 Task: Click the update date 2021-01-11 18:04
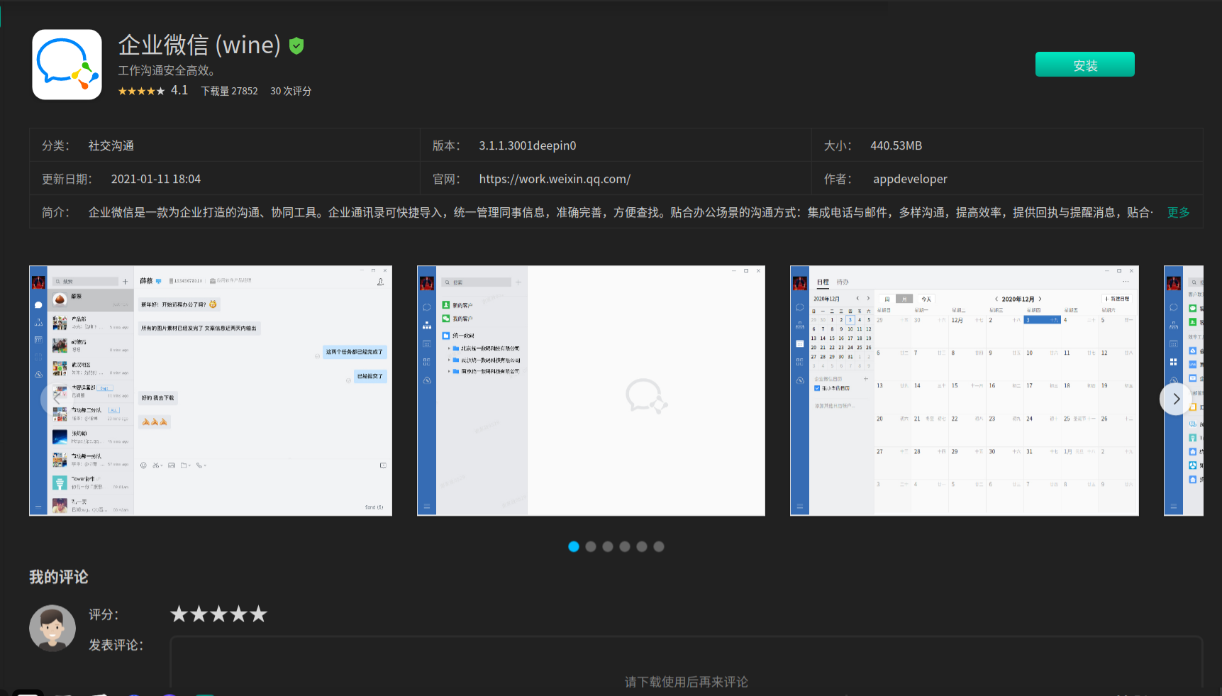tap(156, 179)
